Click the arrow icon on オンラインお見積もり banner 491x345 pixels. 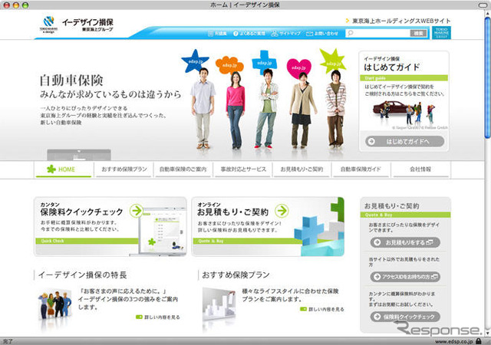(x=282, y=211)
